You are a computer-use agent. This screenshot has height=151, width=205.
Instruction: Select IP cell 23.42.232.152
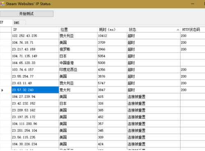[35, 104]
